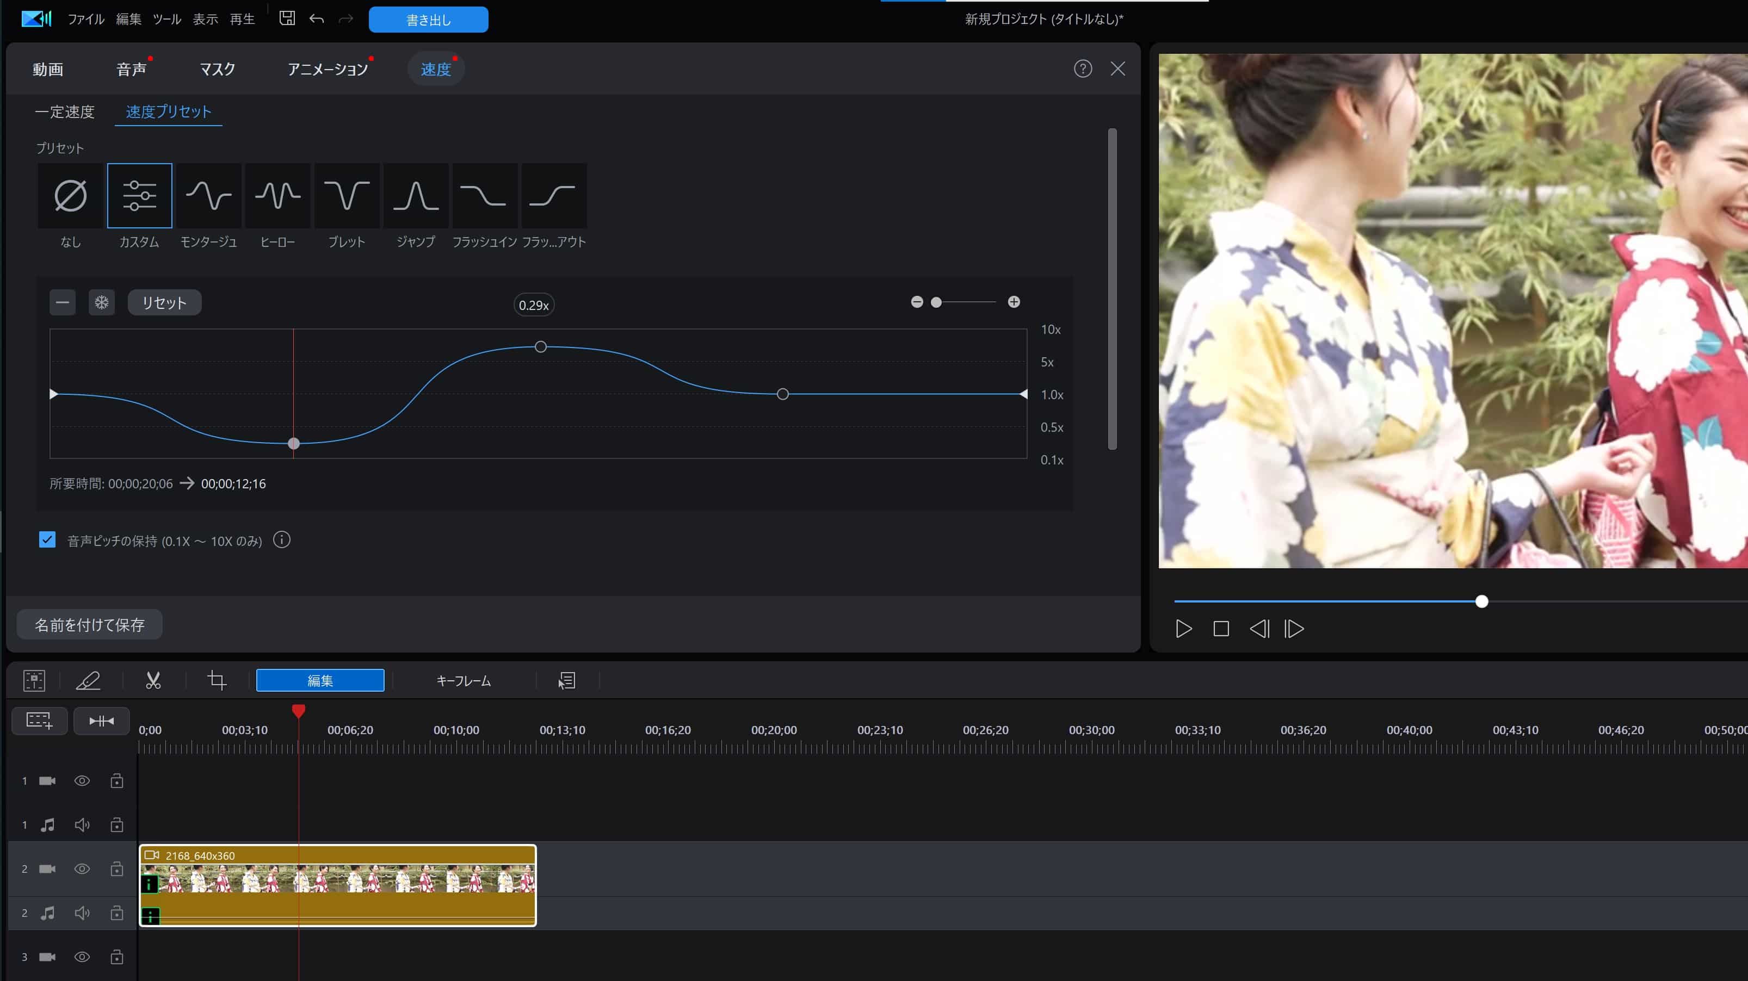Switch to the constant speed sub-tab

[x=65, y=112]
